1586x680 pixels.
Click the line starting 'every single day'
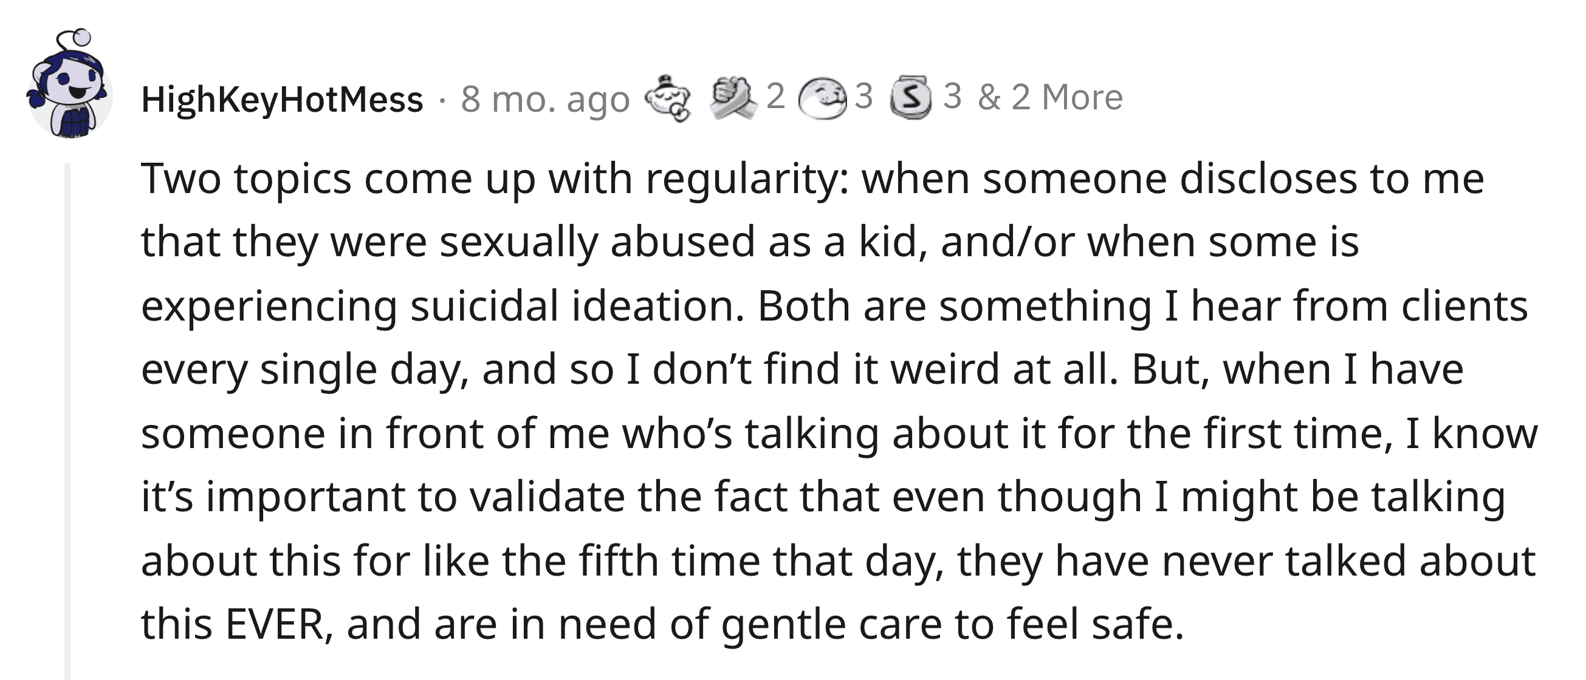802,370
